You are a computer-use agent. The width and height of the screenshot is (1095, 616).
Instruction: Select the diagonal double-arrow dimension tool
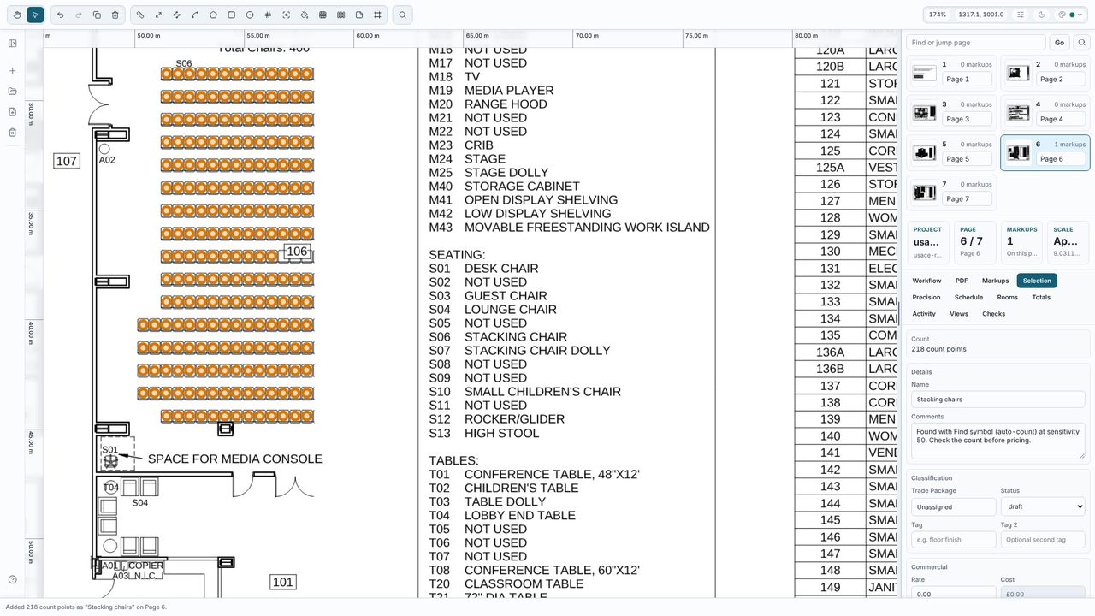(159, 15)
